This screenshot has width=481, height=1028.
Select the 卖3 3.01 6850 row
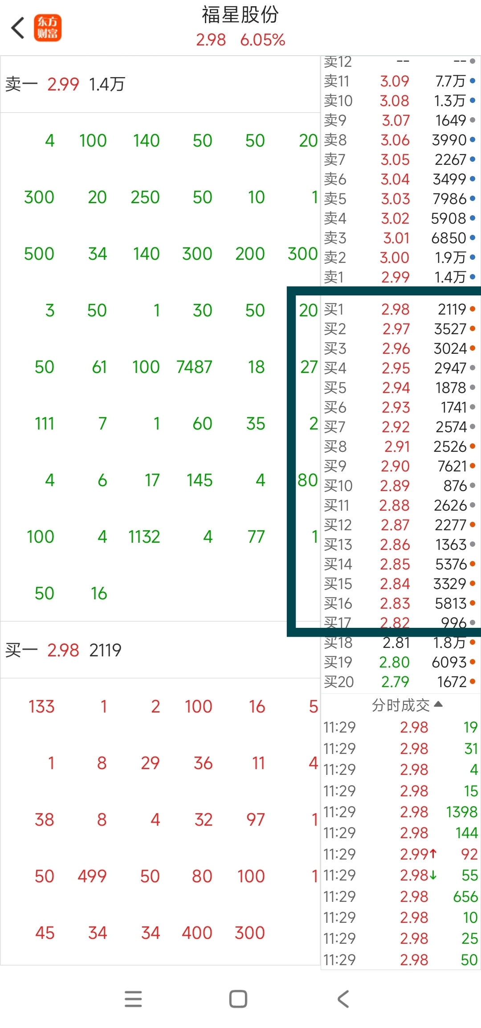pyautogui.click(x=400, y=238)
